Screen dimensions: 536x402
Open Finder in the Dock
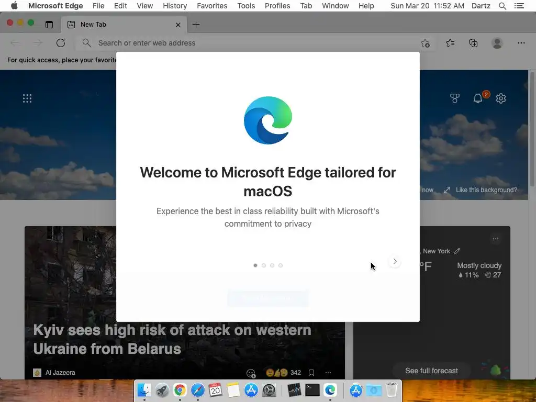coord(144,390)
